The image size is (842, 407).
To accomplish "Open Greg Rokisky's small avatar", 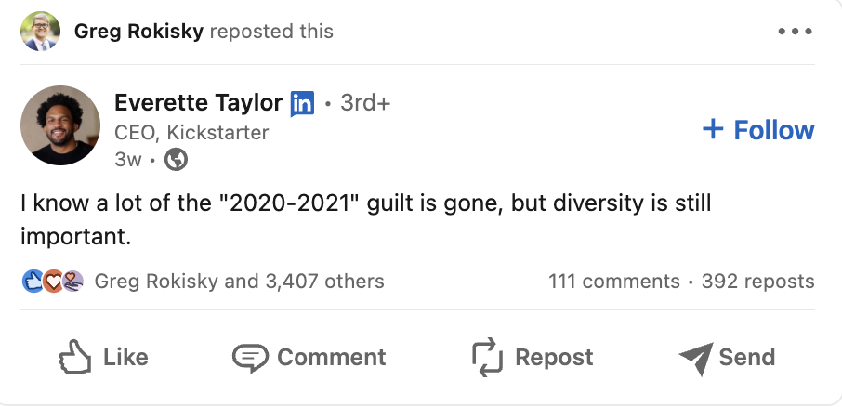I will click(x=39, y=32).
